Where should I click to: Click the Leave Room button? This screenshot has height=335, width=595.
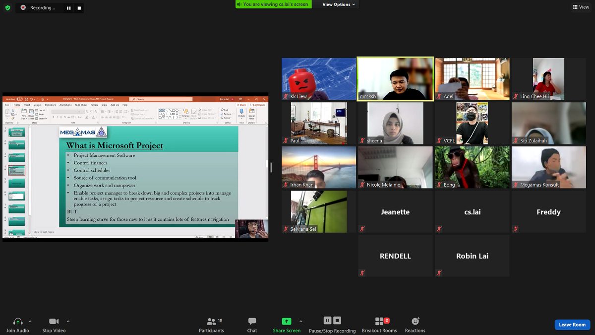pyautogui.click(x=572, y=325)
